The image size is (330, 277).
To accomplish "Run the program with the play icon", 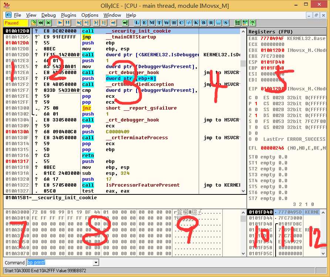I will point(60,23).
